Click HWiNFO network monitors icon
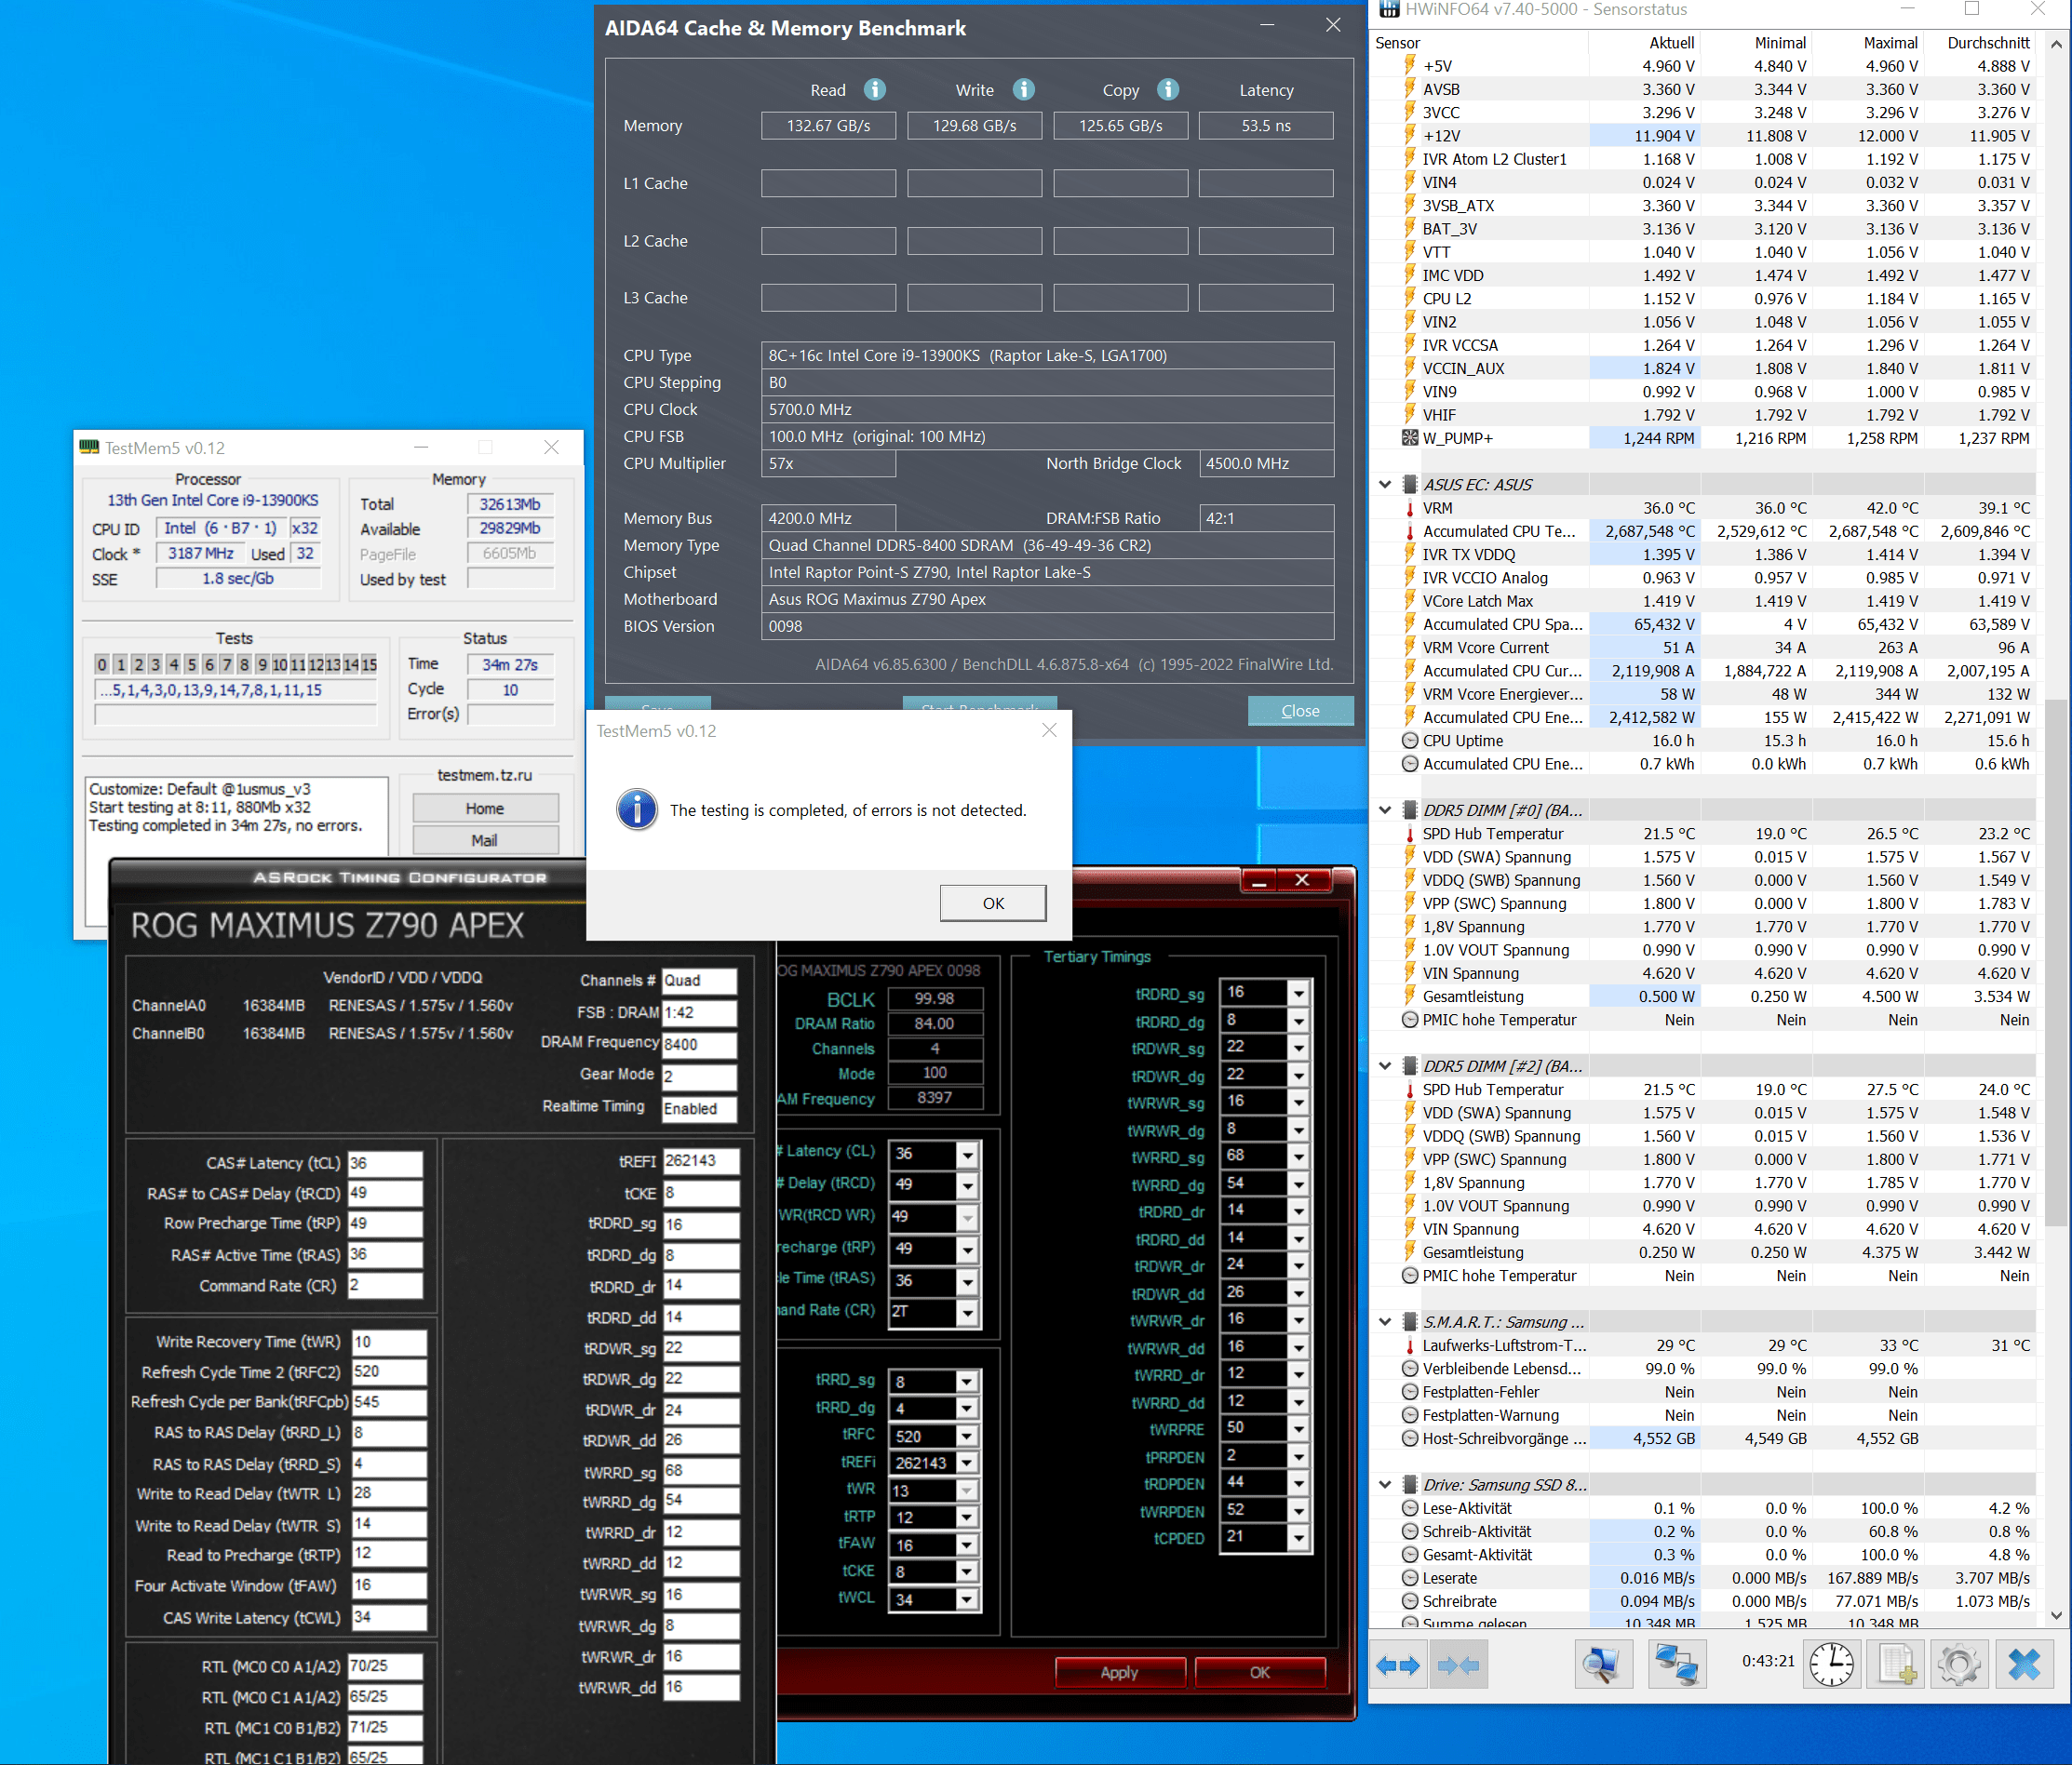This screenshot has width=2072, height=1765. pos(1677,1665)
